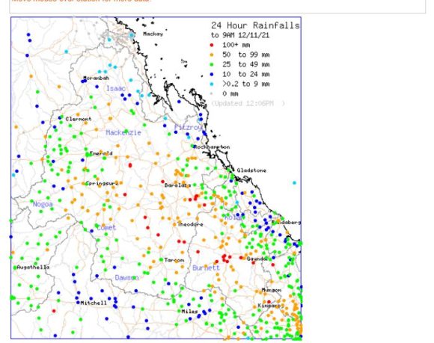The width and height of the screenshot is (434, 343).
Task: Select the '10 to 24 mm' legend text
Action: 245,74
